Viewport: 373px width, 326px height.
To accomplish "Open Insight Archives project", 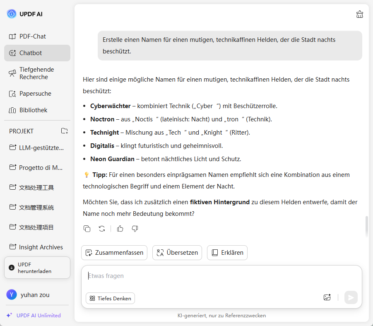I will pyautogui.click(x=41, y=247).
